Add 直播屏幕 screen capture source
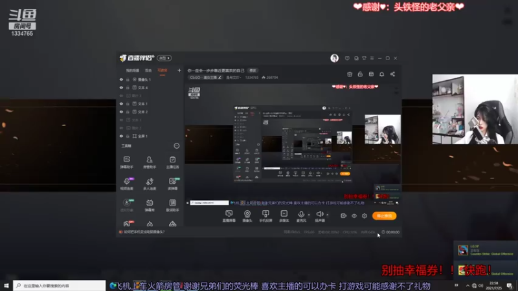518x291 pixels. pyautogui.click(x=229, y=216)
